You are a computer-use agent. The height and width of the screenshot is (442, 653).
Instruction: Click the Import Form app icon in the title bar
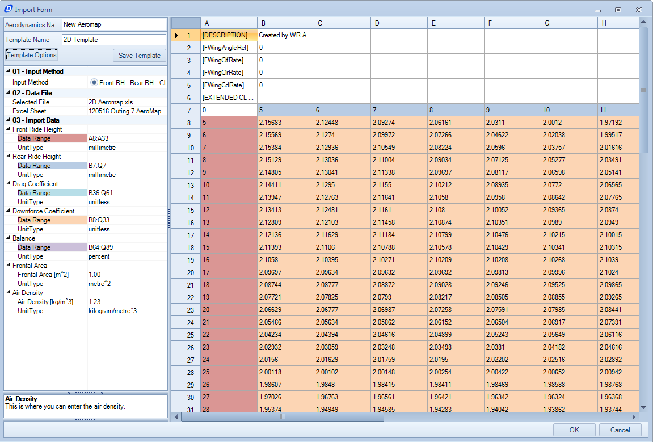pyautogui.click(x=8, y=9)
